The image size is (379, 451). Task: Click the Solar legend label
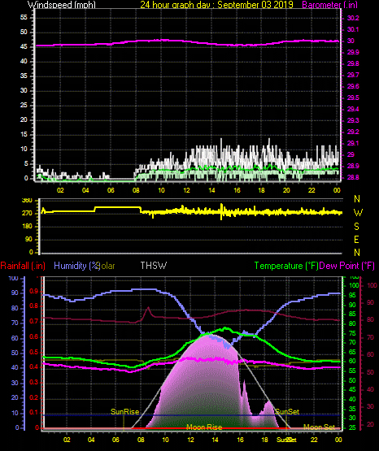[x=107, y=266]
